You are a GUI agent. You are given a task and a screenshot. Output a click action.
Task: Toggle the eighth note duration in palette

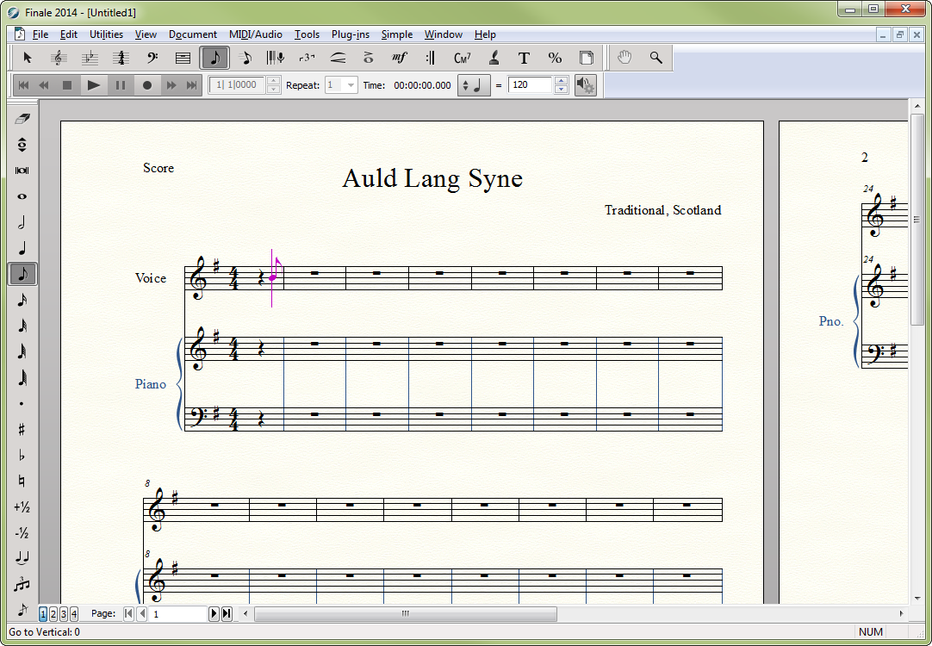(22, 274)
